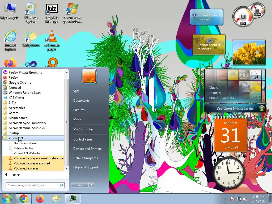
Task: Click the tulips slideshow gadget picture
Action: [249, 53]
